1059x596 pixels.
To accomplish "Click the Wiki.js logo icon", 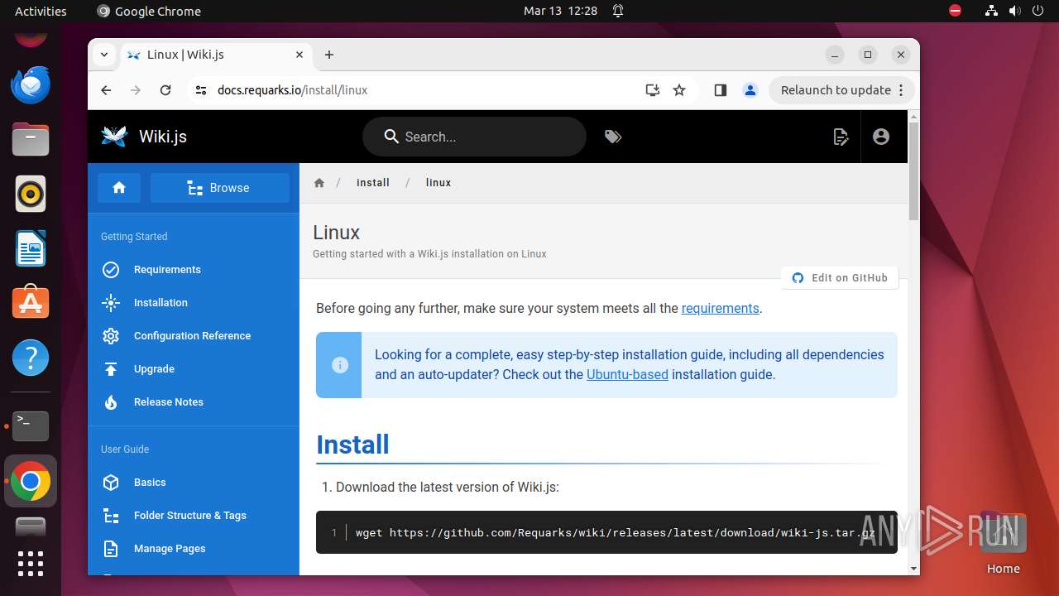I will [114, 136].
